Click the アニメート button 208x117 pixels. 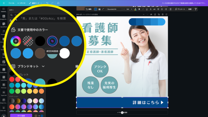pyautogui.click(x=180, y=9)
